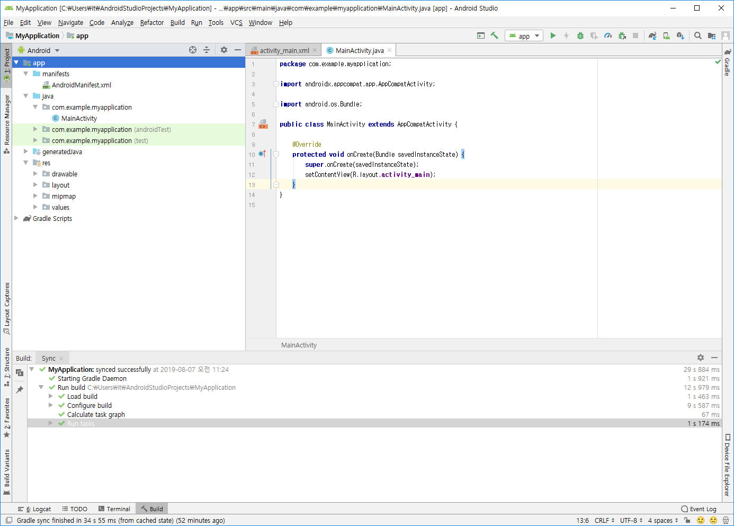Click the Search Everywhere magnifier icon
The width and height of the screenshot is (734, 526).
[698, 35]
